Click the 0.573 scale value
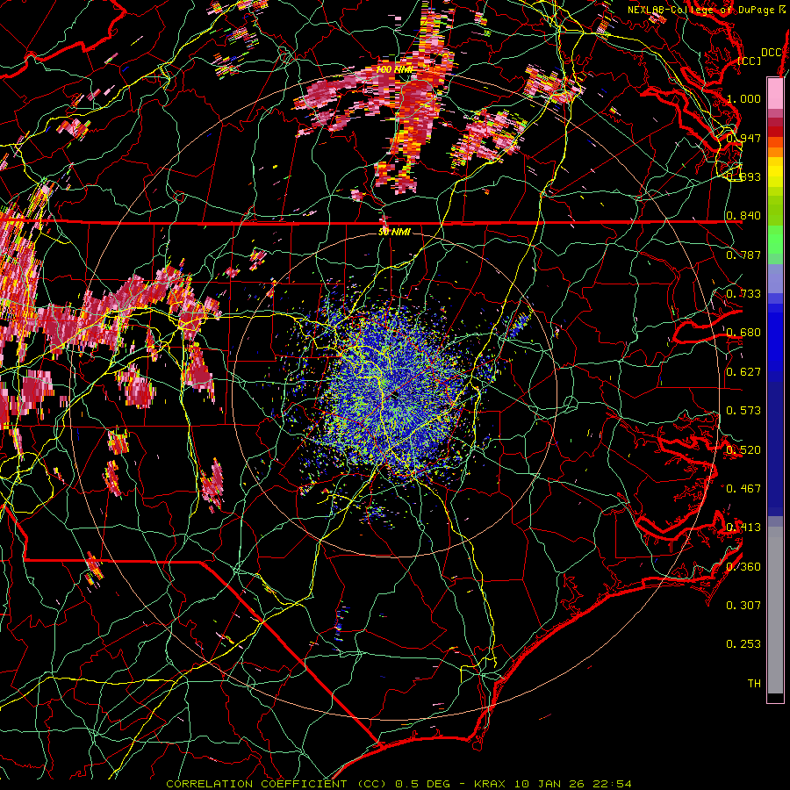 pyautogui.click(x=743, y=411)
